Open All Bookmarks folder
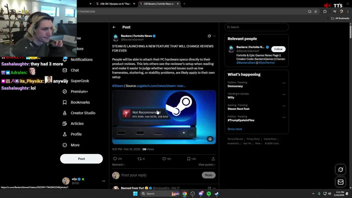 [x=340, y=18]
